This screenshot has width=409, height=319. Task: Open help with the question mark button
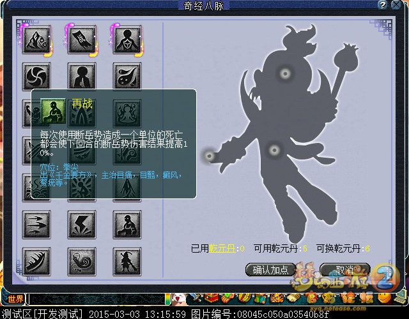point(383,5)
